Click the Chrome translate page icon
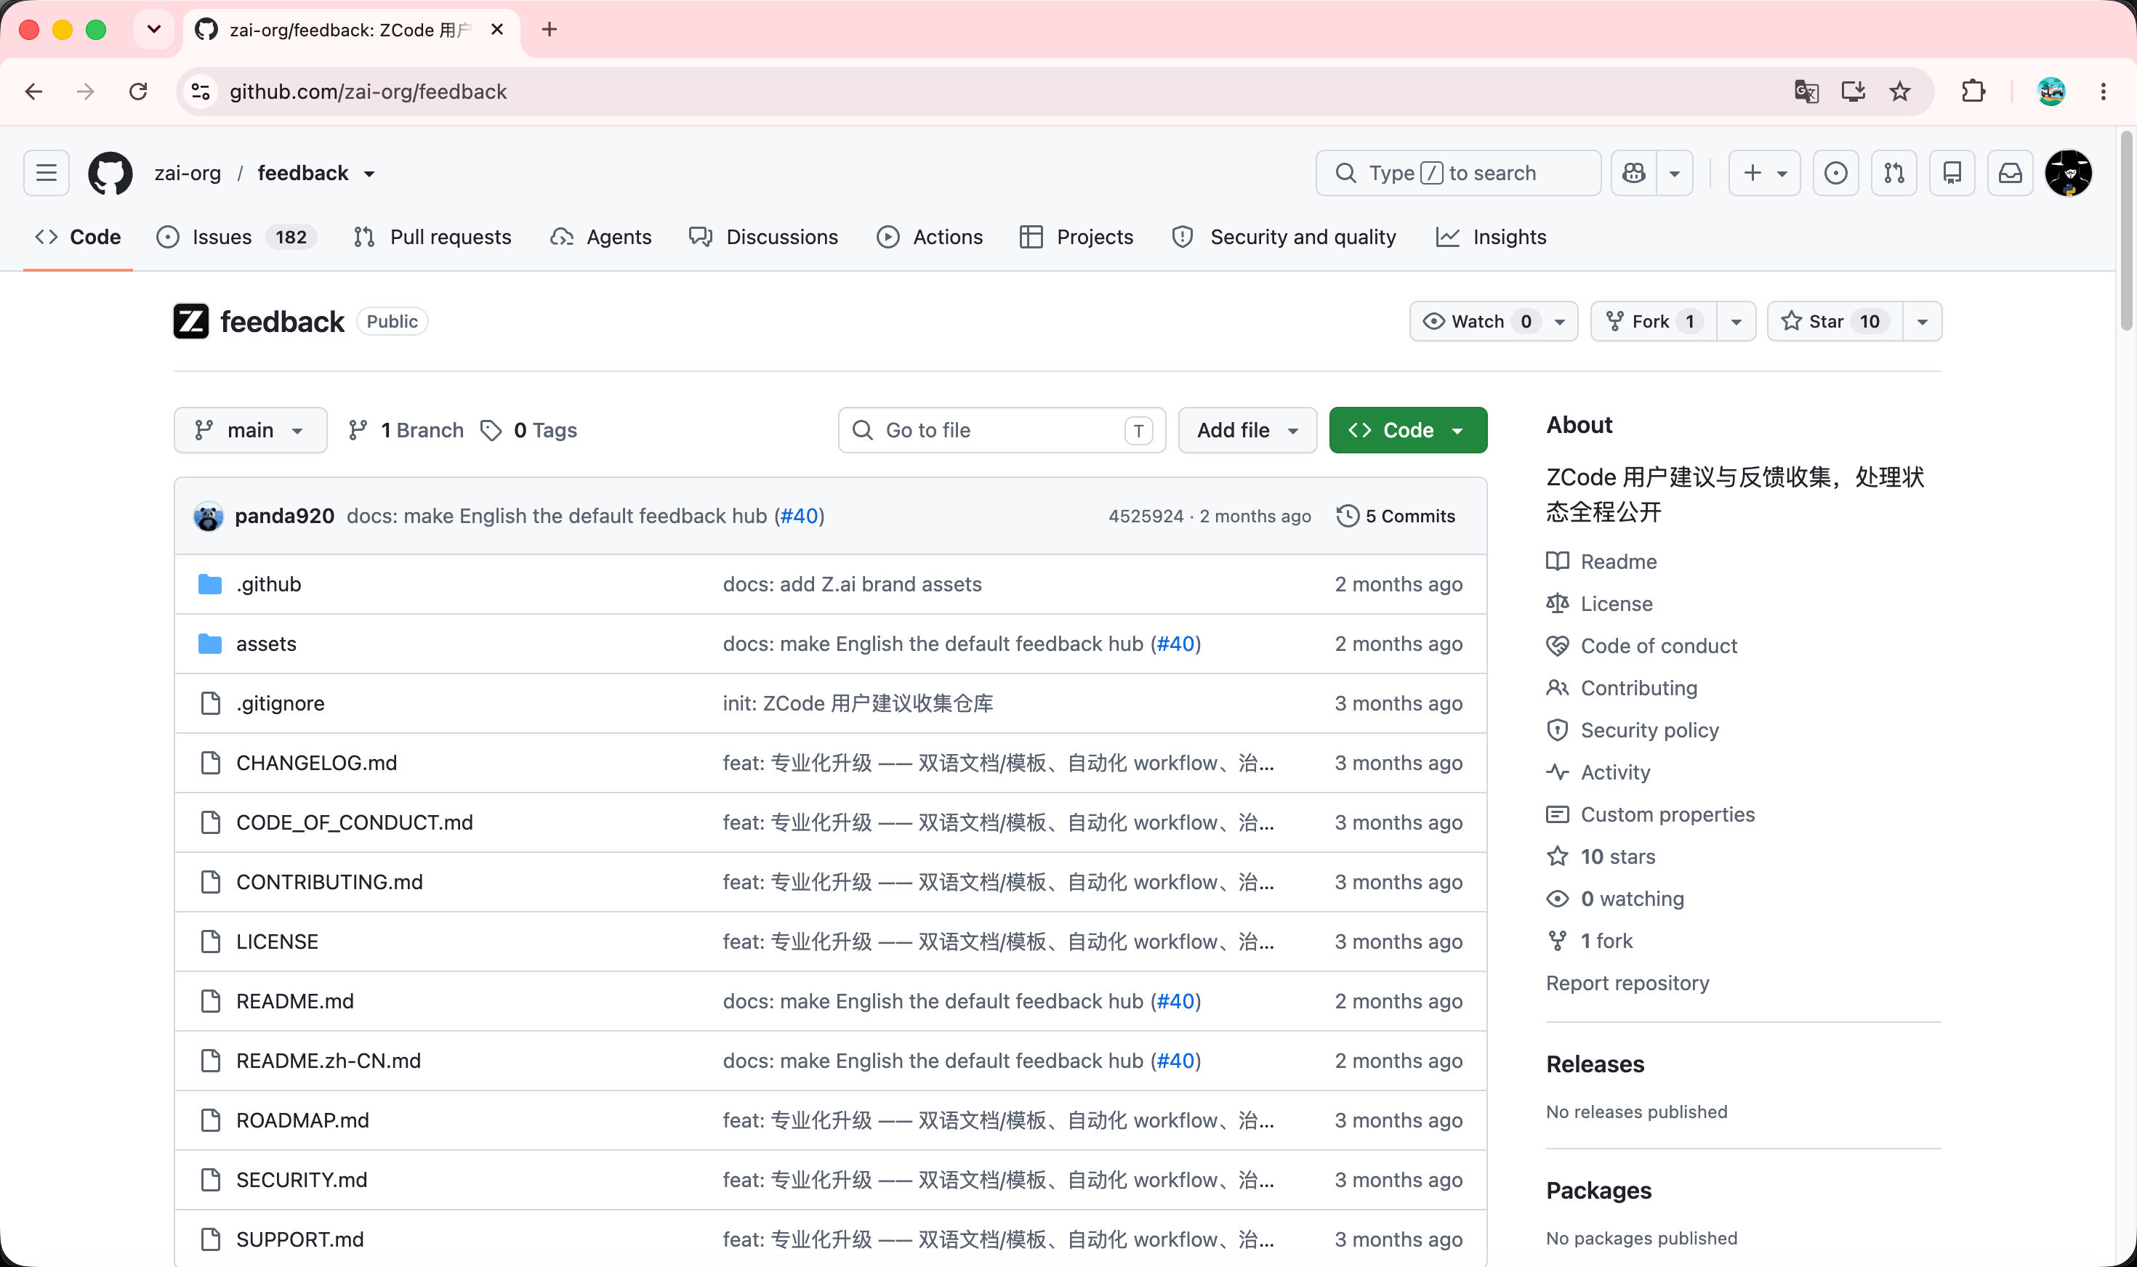The image size is (2137, 1267). pos(1806,92)
